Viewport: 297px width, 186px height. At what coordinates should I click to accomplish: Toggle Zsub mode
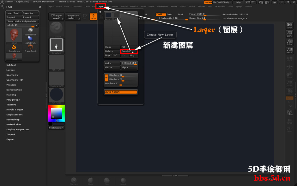click(169, 15)
